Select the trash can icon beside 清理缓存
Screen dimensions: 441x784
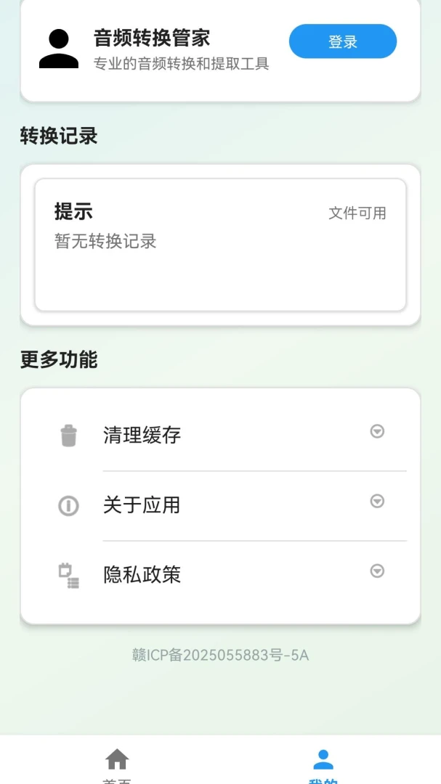(68, 435)
